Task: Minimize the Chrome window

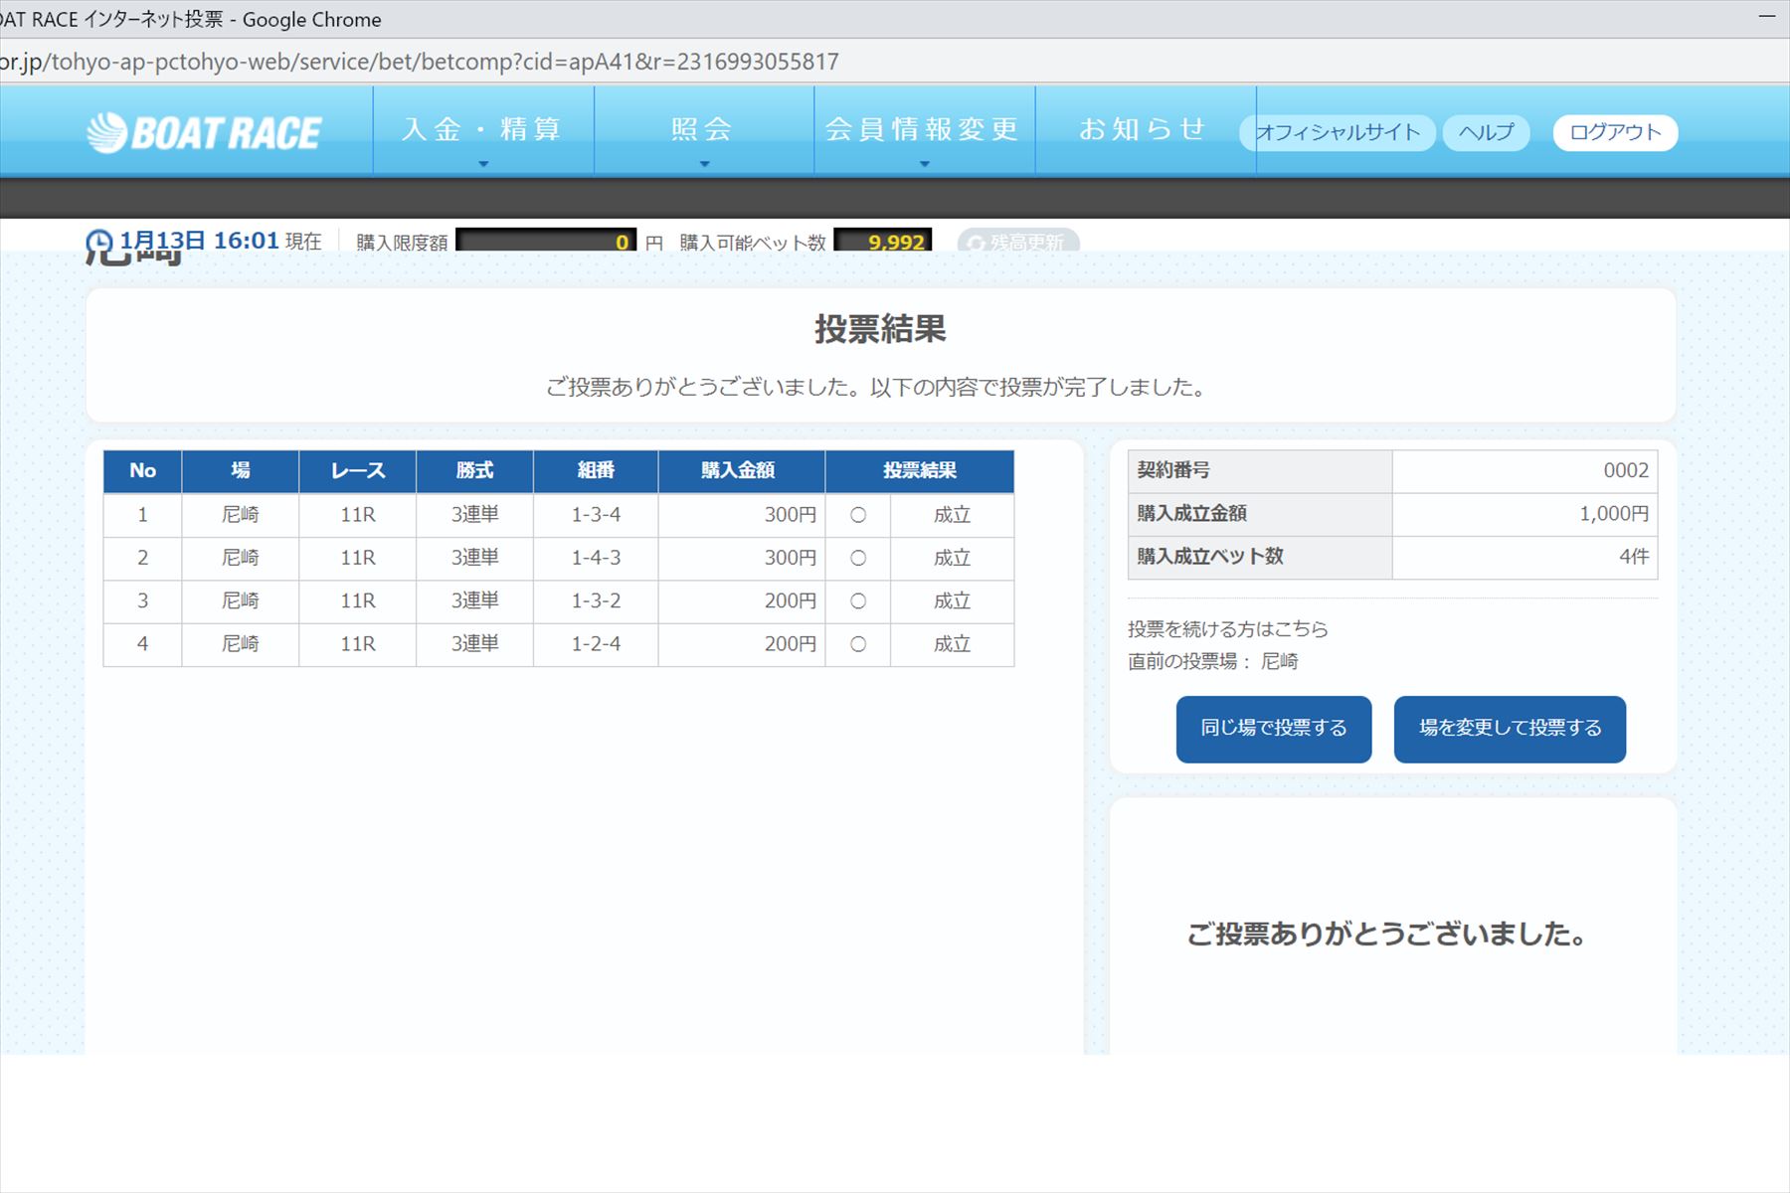Action: click(x=1767, y=18)
